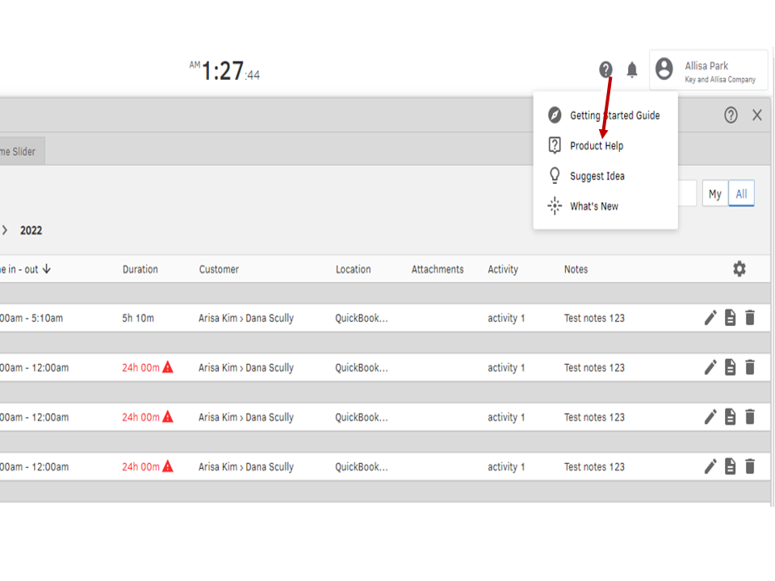Click the Duration column header
The image size is (775, 581).
141,269
